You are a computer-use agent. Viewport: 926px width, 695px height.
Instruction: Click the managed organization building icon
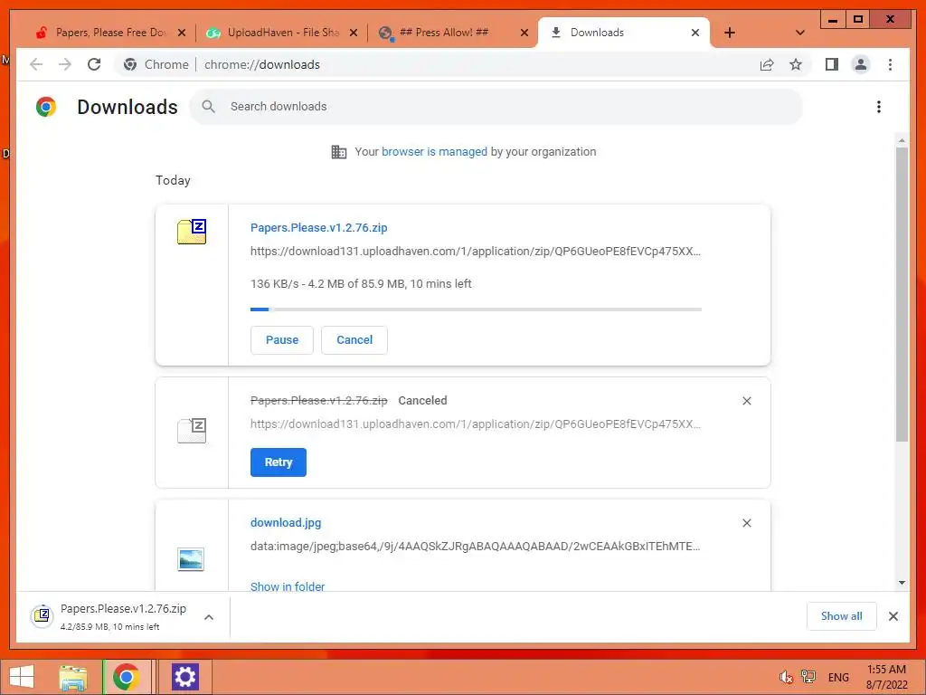click(339, 152)
